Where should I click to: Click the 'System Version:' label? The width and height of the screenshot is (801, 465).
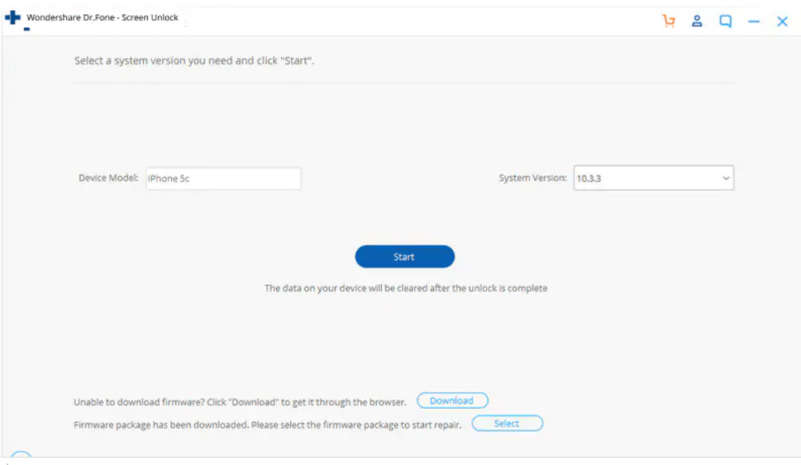click(x=533, y=178)
